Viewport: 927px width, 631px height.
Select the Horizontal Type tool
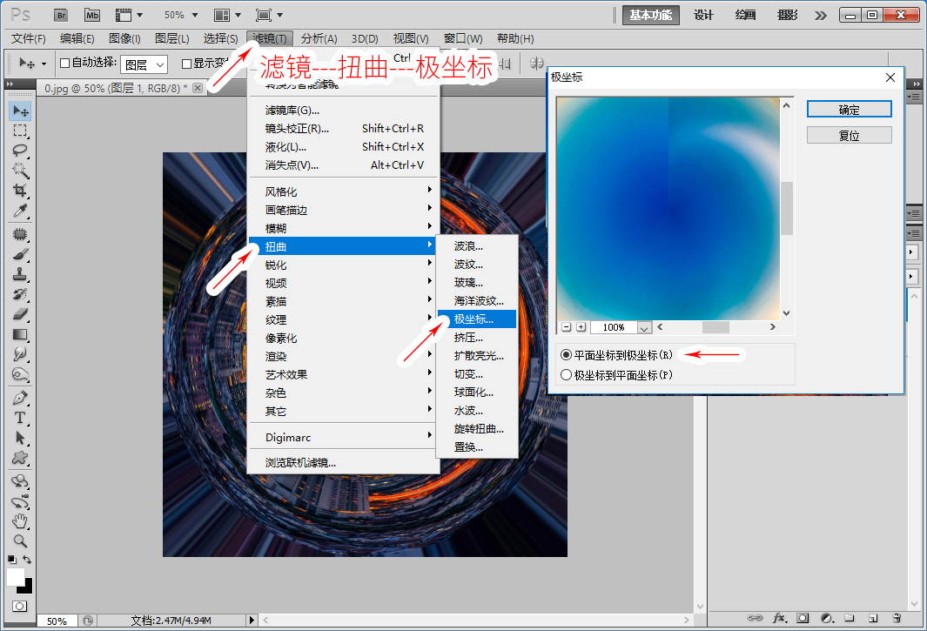(x=20, y=418)
